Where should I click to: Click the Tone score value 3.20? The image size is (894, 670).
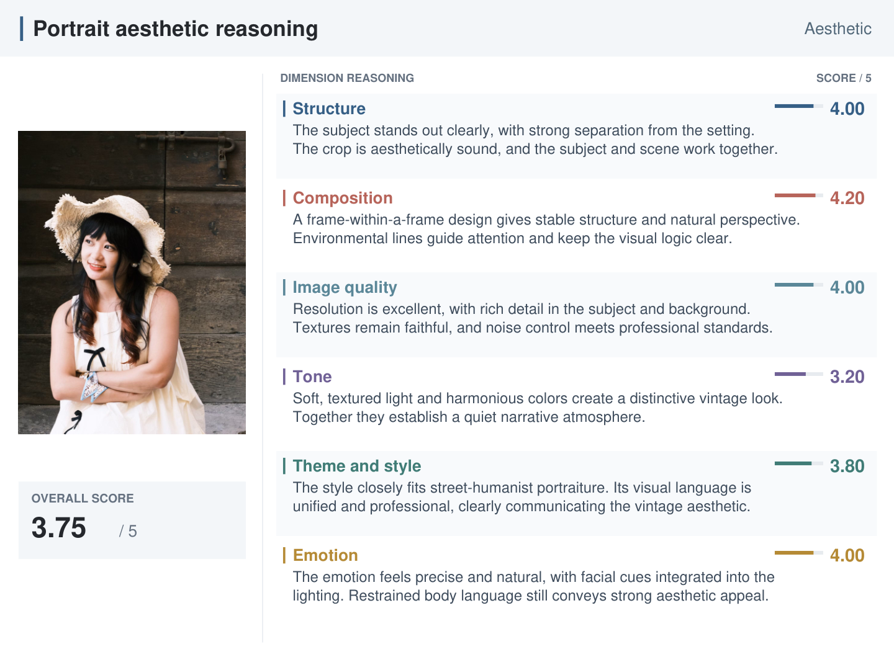coord(847,377)
